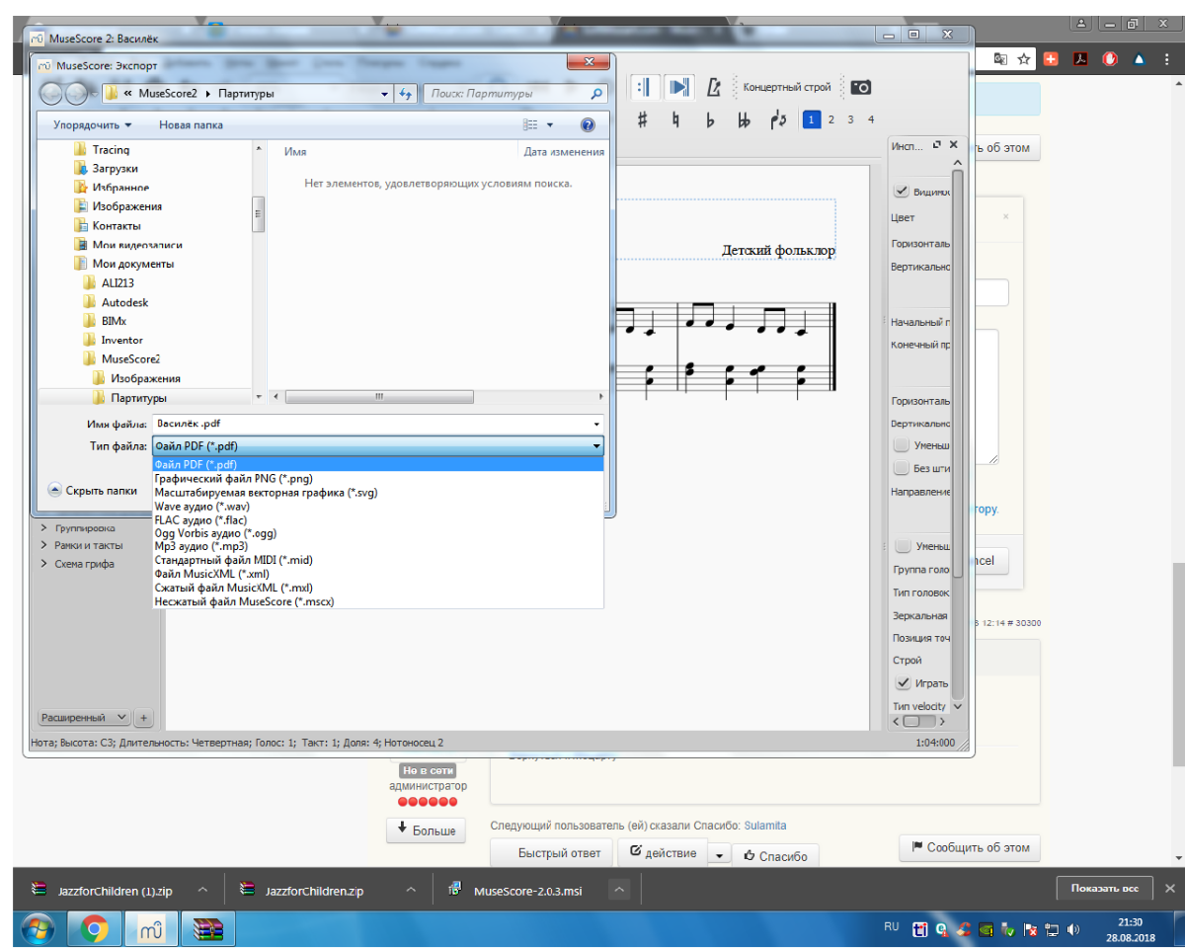Select FLAC аудио format
Image resolution: width=1185 pixels, height=948 pixels.
coord(378,519)
